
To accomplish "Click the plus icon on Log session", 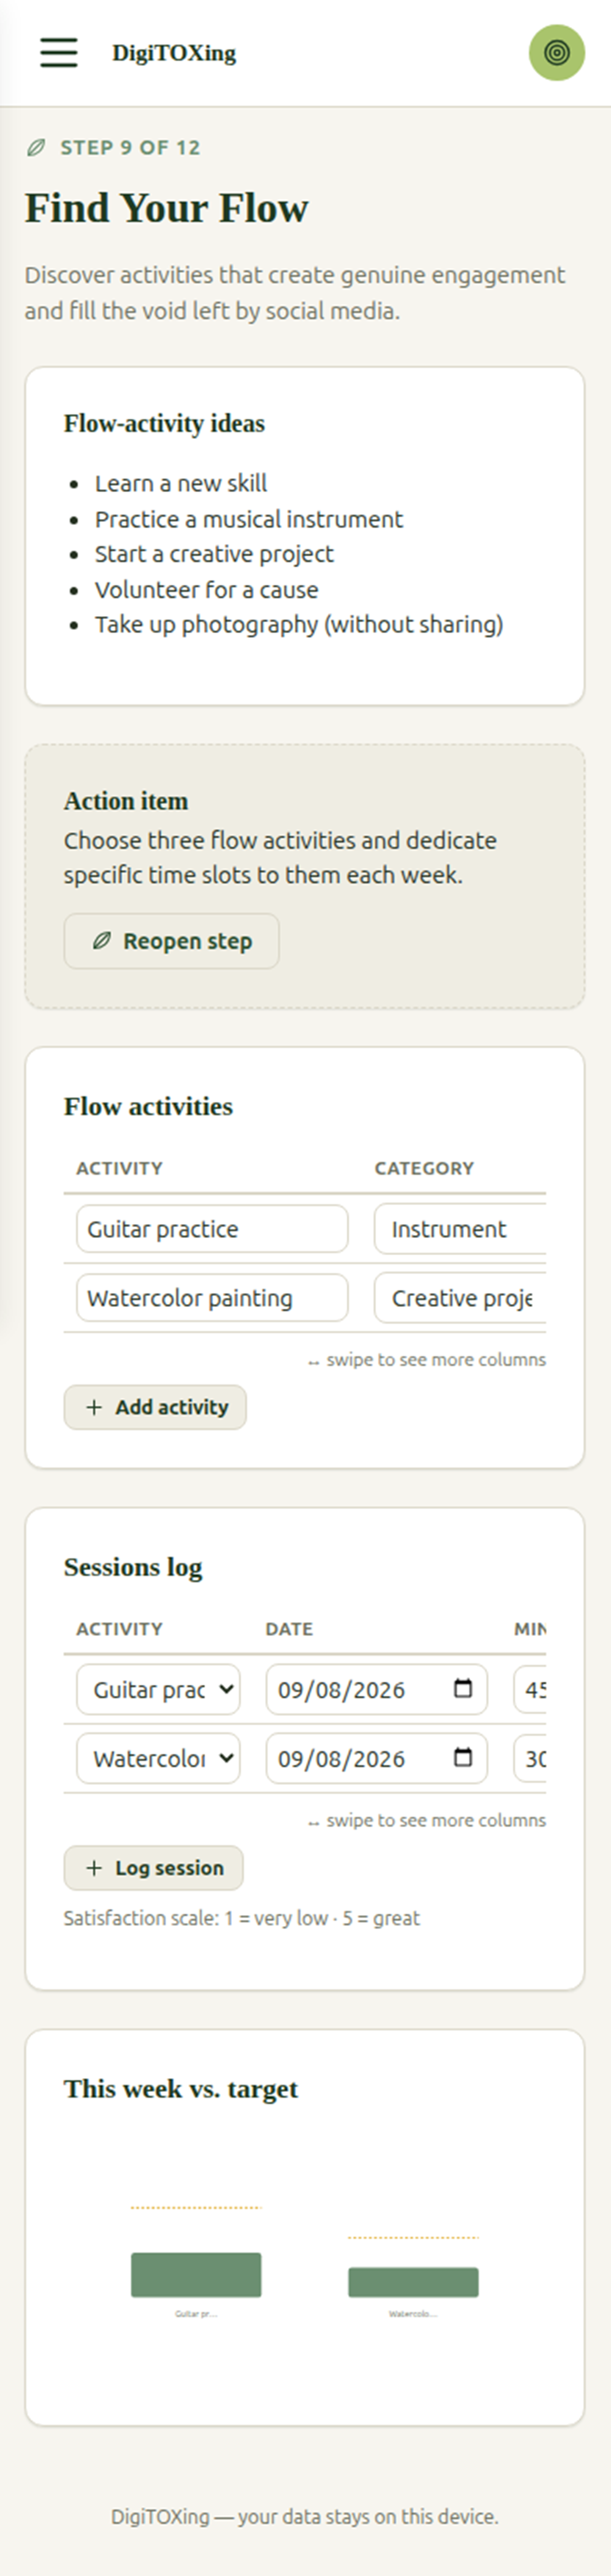I will point(94,1868).
